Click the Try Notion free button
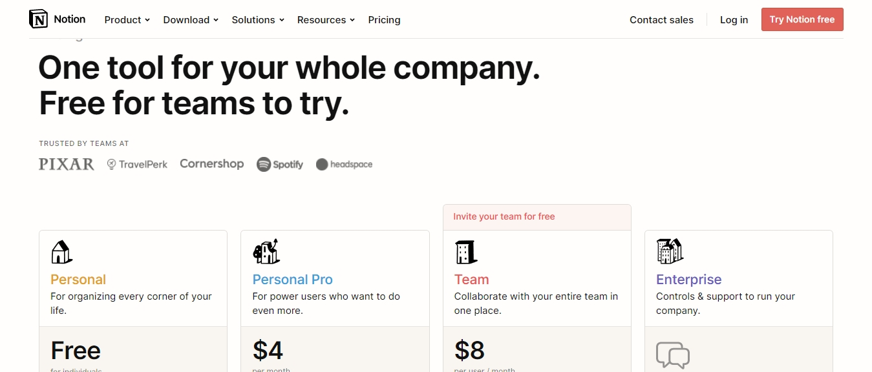 pos(802,19)
